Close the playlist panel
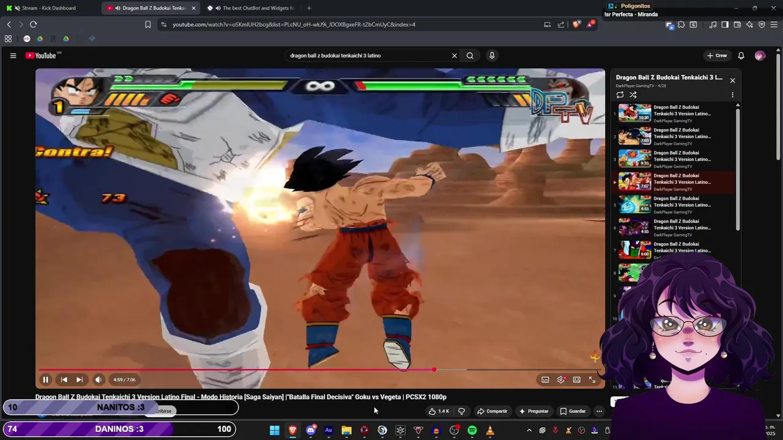This screenshot has width=783, height=440. pos(732,81)
